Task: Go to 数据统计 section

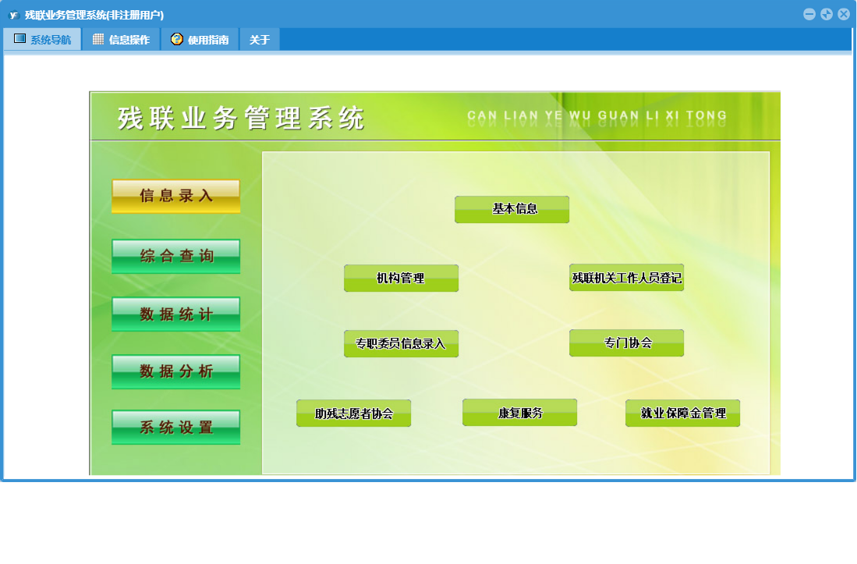Action: [x=176, y=314]
